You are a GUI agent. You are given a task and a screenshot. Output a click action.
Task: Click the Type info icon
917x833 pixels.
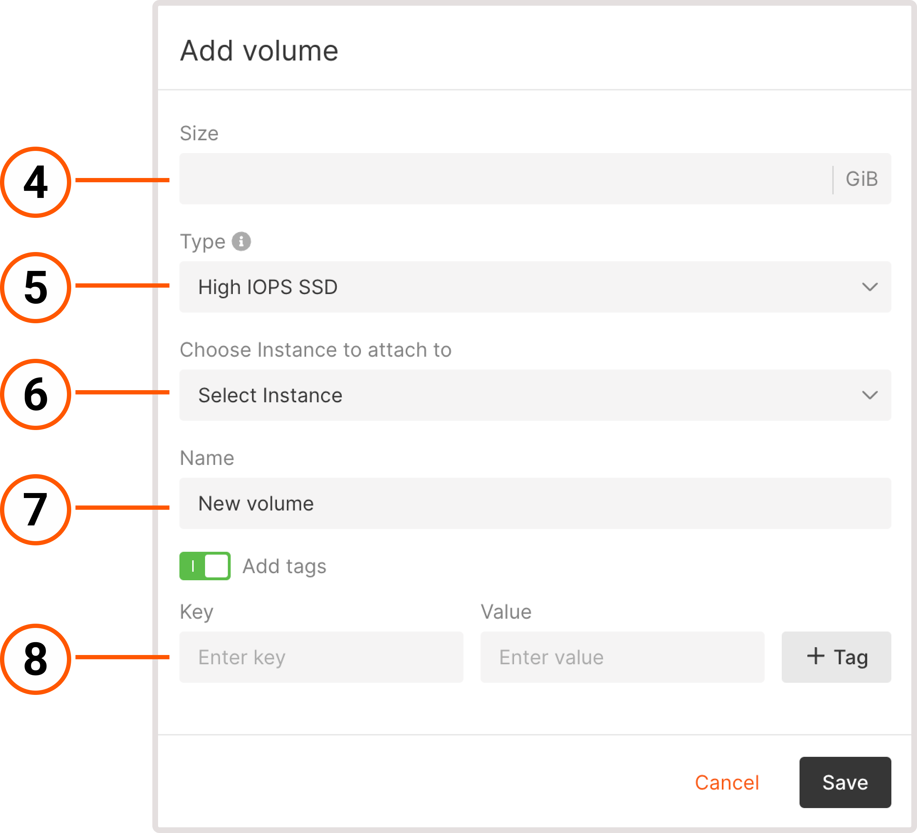241,242
